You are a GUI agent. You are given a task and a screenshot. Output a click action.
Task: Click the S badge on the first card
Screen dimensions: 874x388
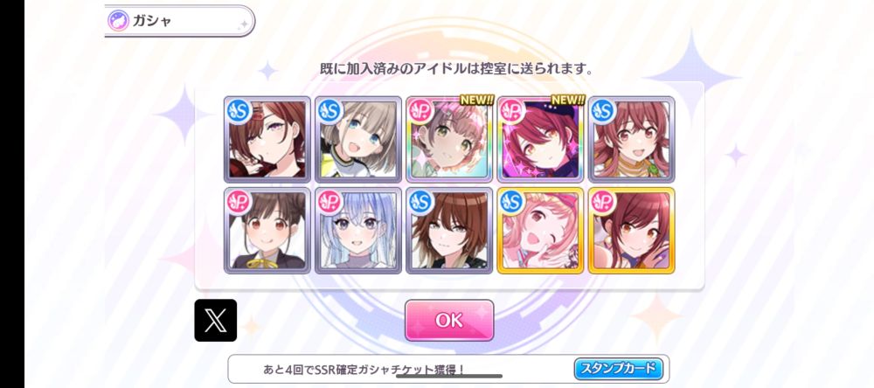pyautogui.click(x=239, y=112)
